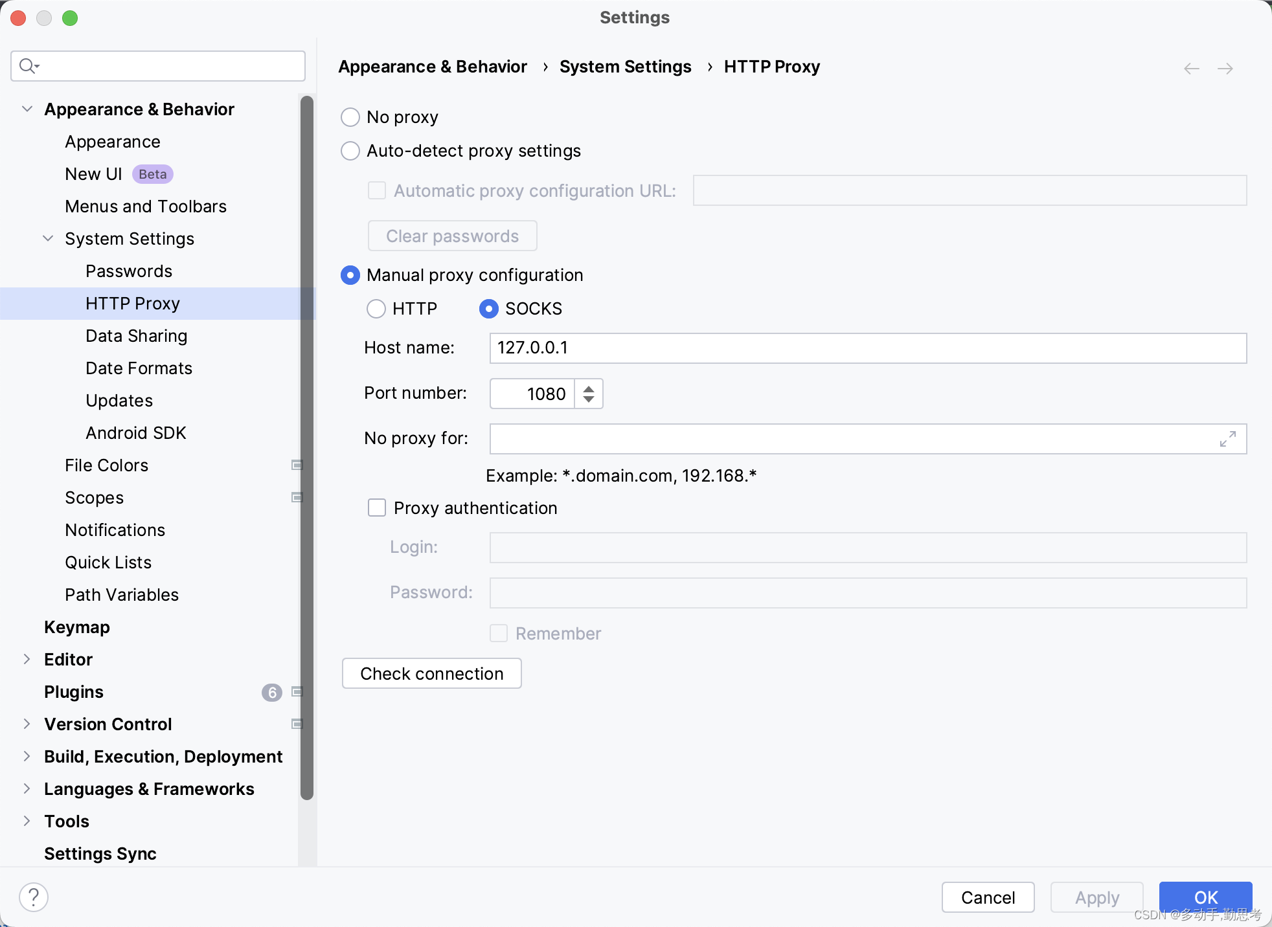Open the Notifications settings page

[x=115, y=530]
